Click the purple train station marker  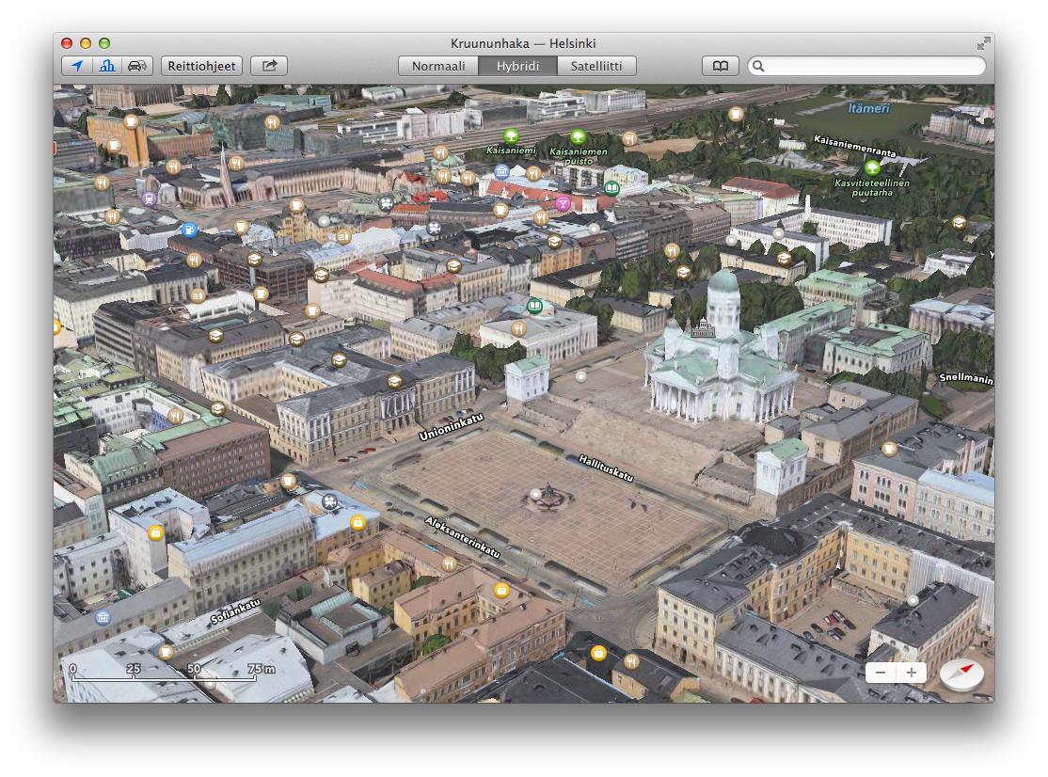(x=149, y=198)
